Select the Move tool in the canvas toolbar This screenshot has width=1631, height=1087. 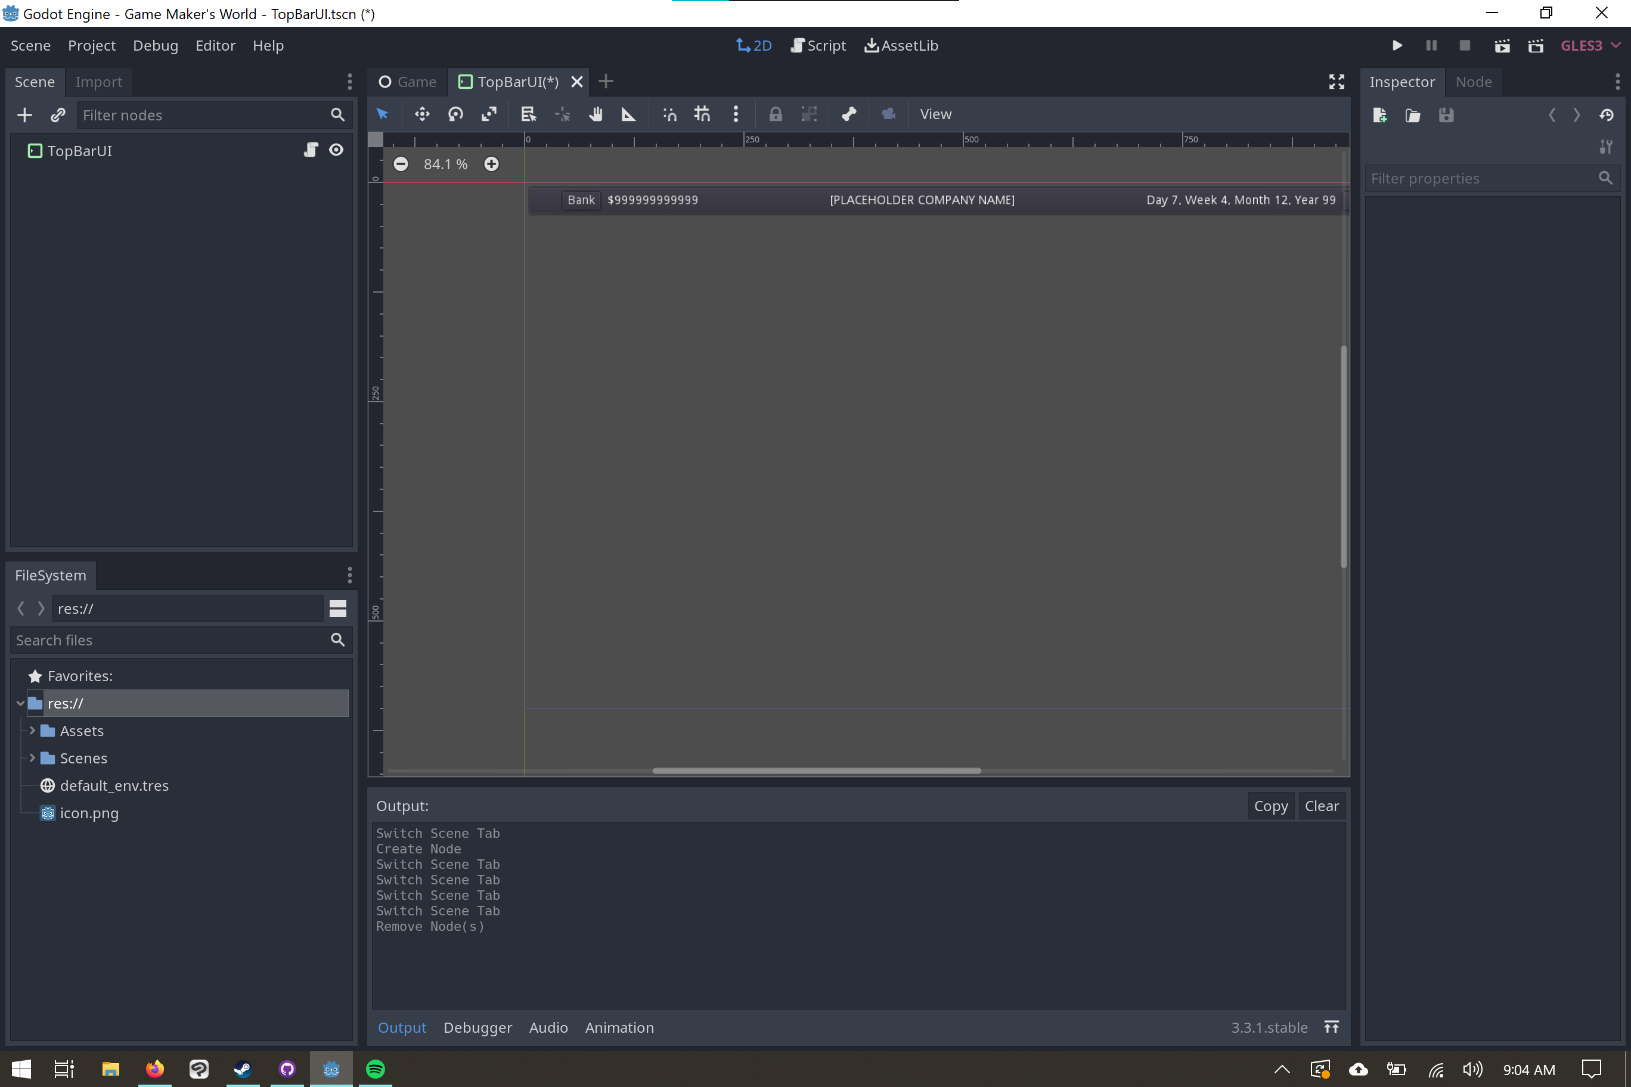421,114
